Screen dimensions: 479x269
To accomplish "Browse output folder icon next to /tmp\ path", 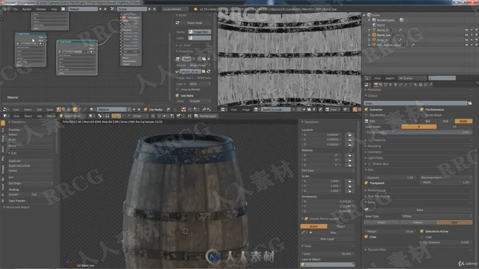I will pyautogui.click(x=469, y=103).
